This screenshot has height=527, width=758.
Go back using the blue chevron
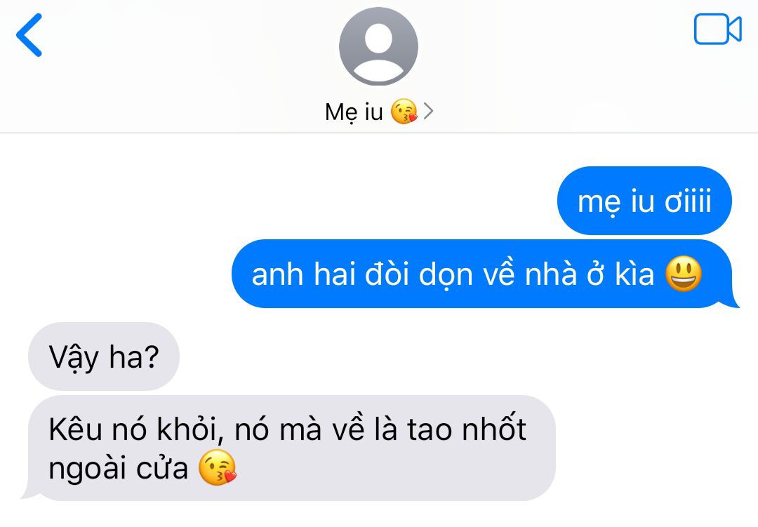[x=29, y=35]
